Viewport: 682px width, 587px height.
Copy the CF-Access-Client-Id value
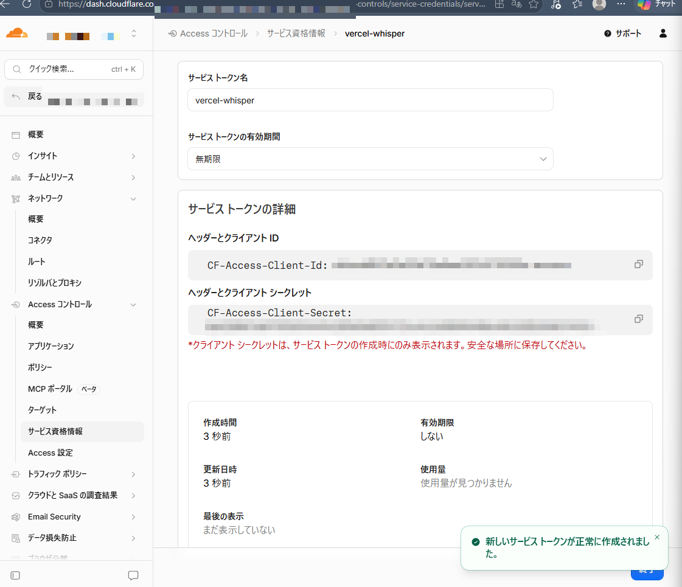point(639,265)
